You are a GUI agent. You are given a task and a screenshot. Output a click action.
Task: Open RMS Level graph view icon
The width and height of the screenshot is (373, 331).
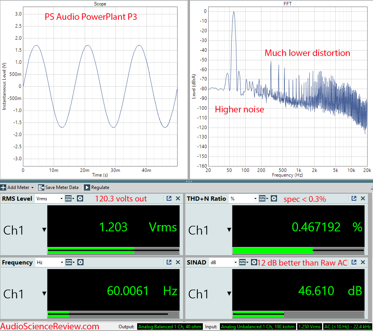[70, 199]
